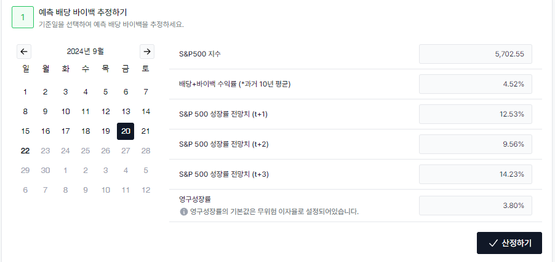Click the 2024년 9월 month header
The image size is (555, 262).
(86, 52)
